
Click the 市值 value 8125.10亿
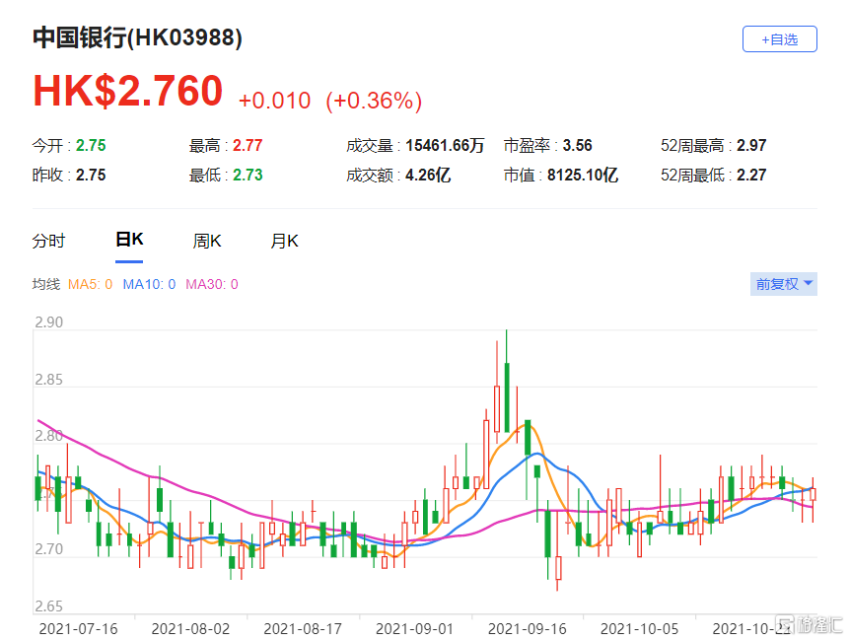click(585, 176)
